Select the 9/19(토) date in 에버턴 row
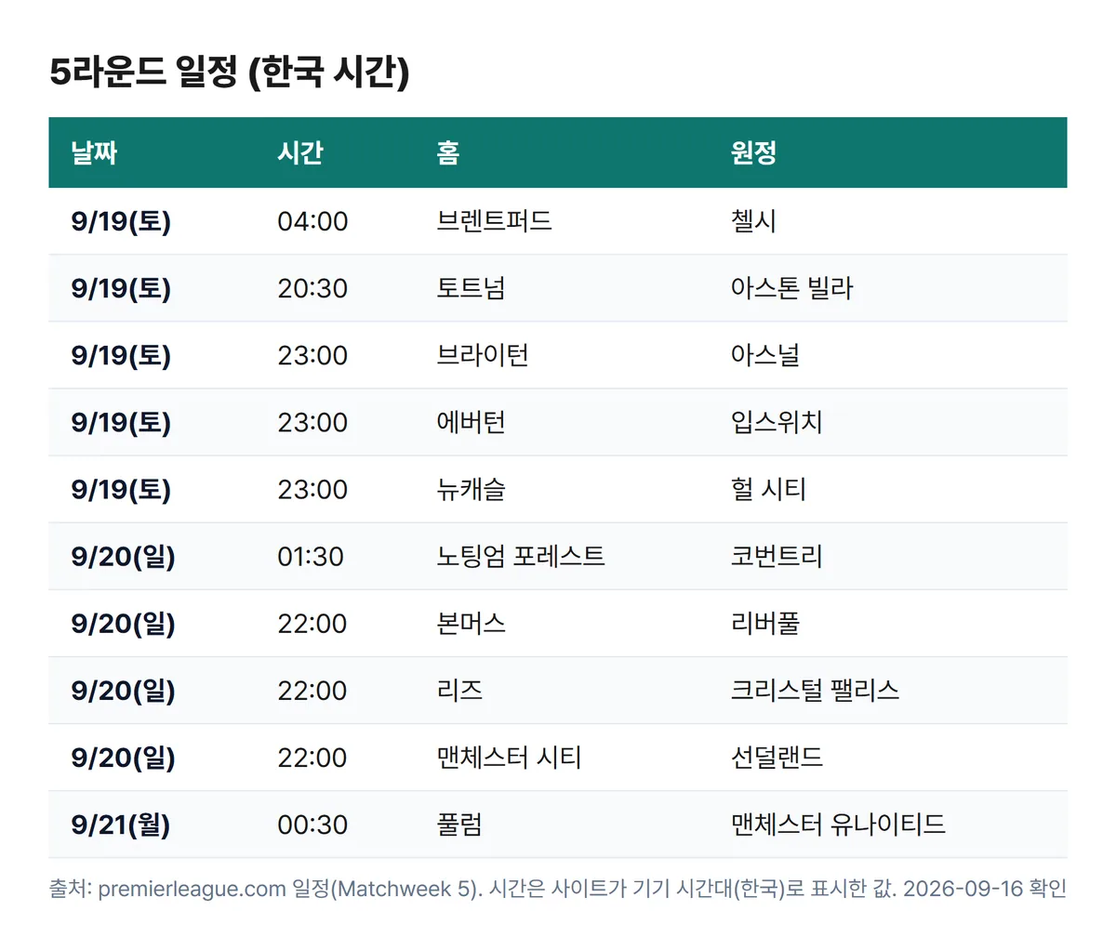This screenshot has width=1116, height=950. (121, 422)
